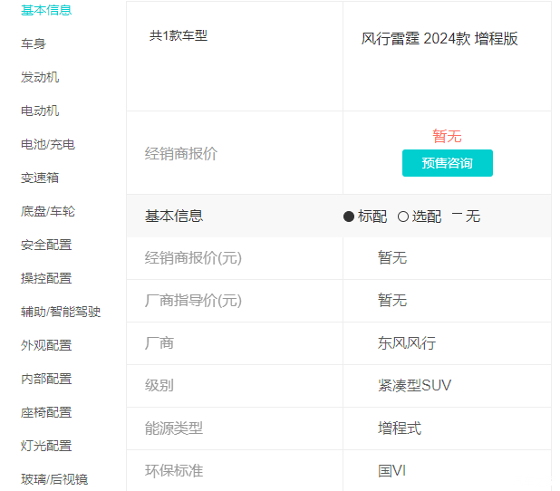The image size is (560, 491).
Task: Click the filled 标配 legend dot
Action: click(x=349, y=217)
